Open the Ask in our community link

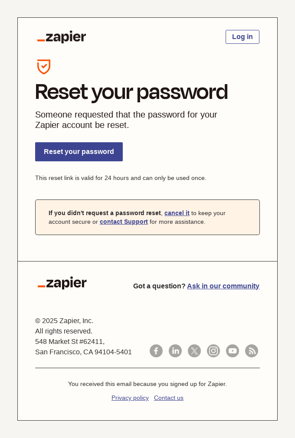point(223,286)
